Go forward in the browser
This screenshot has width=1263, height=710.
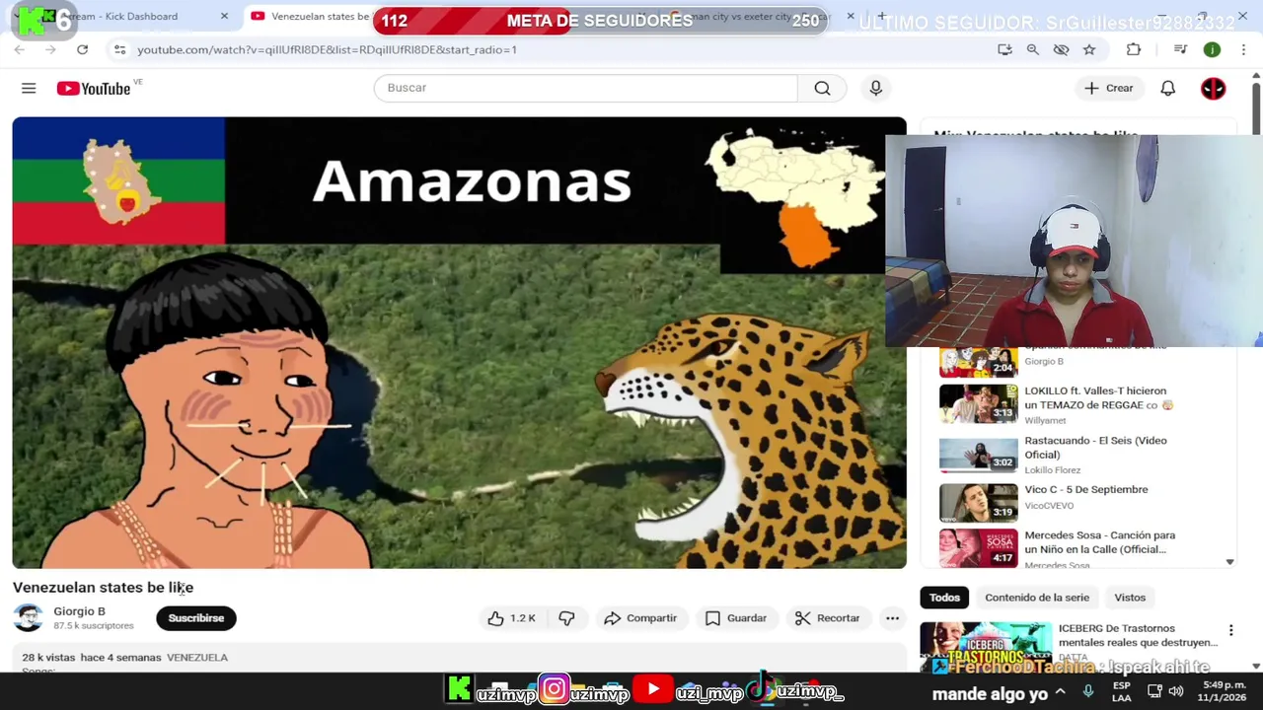50,49
